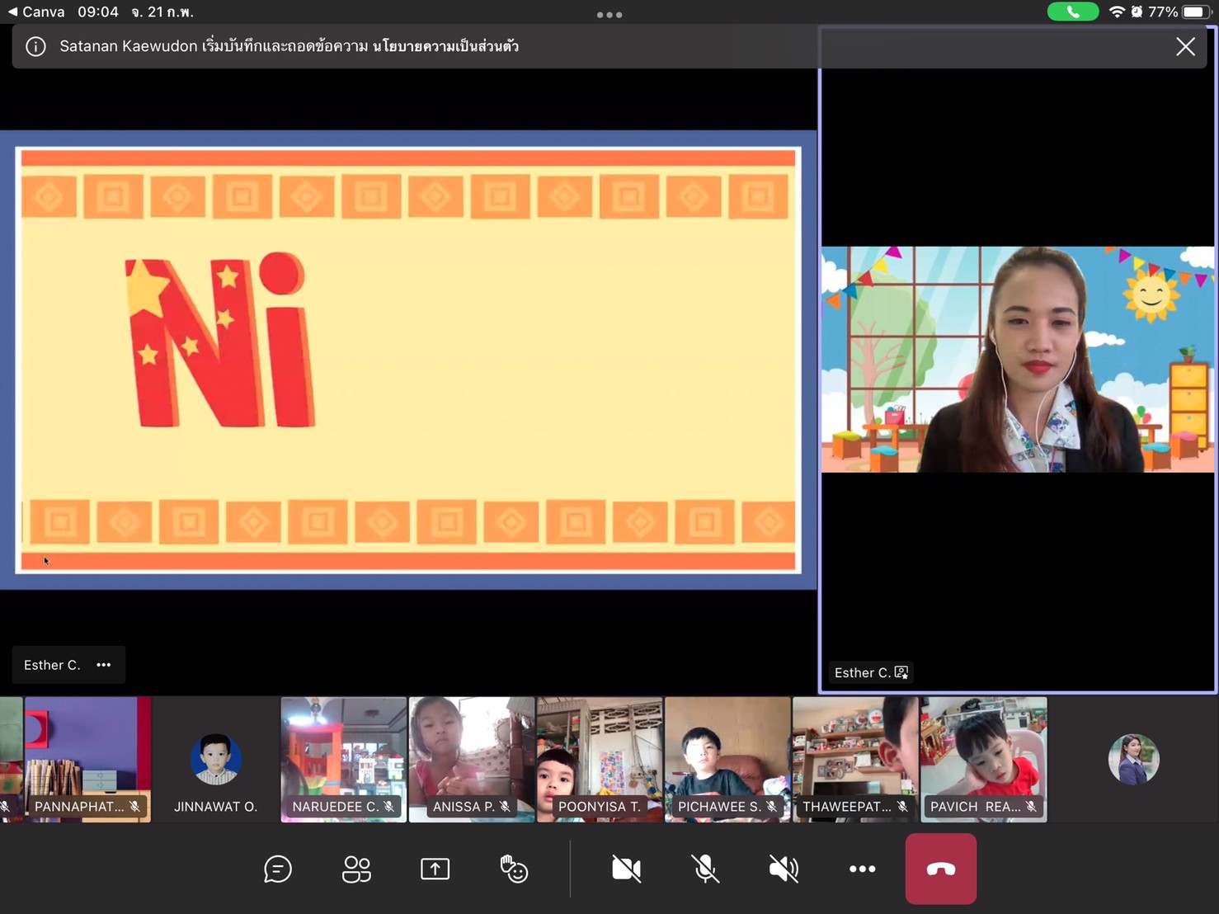Unmute the microphone

point(704,869)
